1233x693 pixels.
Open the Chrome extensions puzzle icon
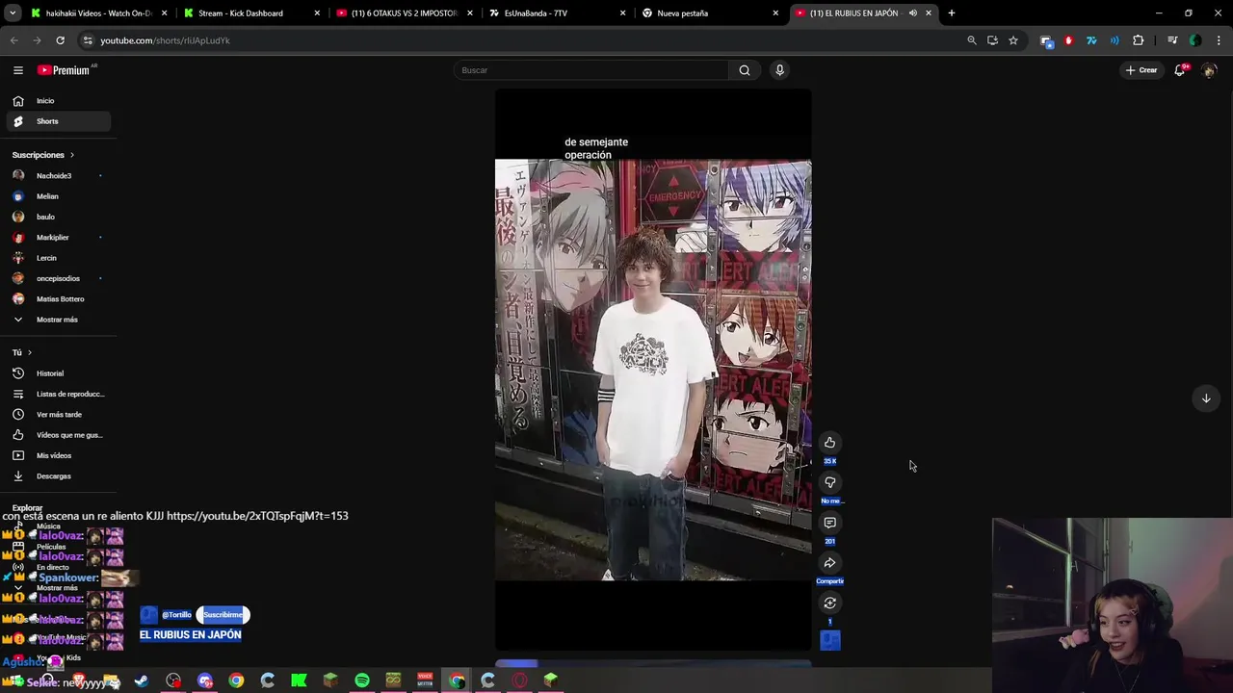coord(1139,40)
